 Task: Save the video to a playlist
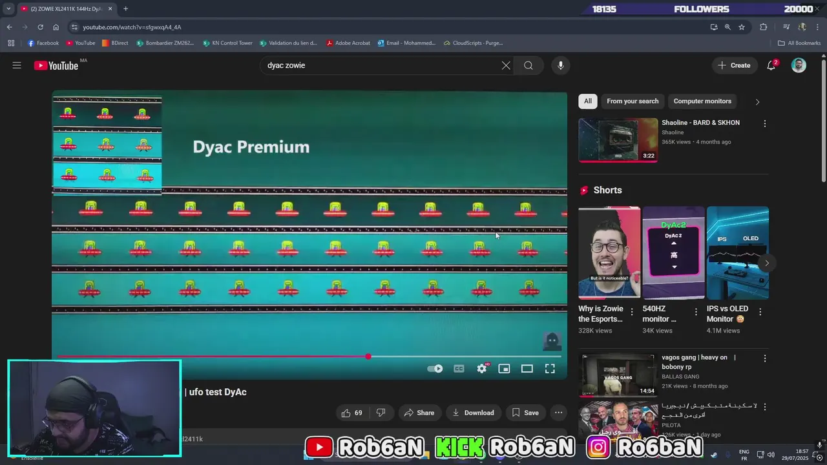click(x=525, y=413)
